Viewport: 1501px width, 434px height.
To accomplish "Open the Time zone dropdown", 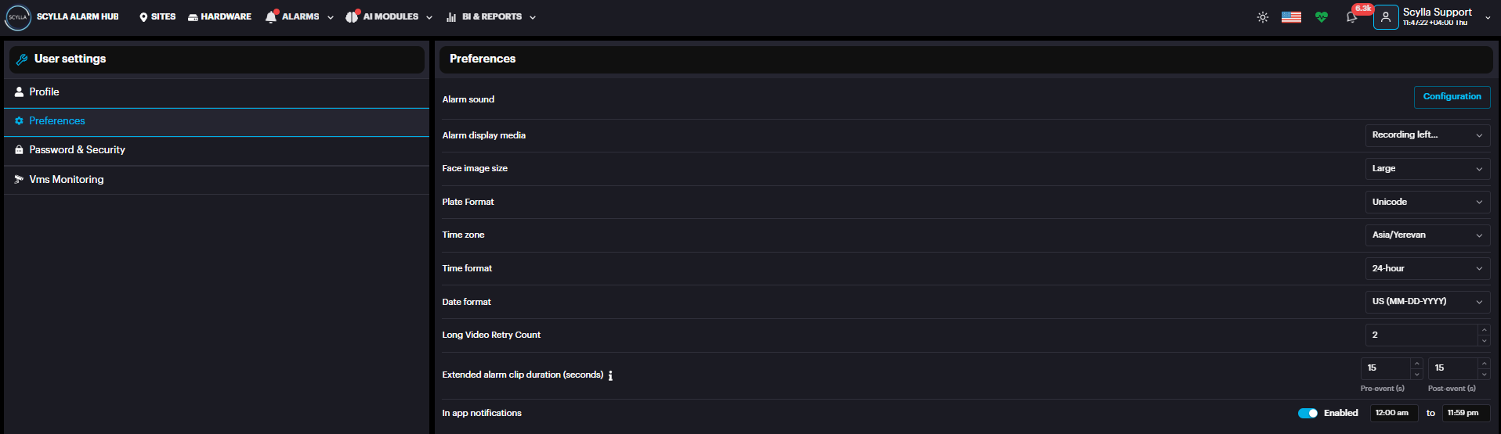I will click(x=1427, y=235).
